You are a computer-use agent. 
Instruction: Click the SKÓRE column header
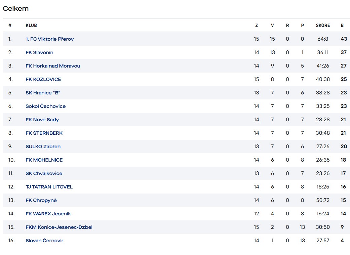(323, 26)
